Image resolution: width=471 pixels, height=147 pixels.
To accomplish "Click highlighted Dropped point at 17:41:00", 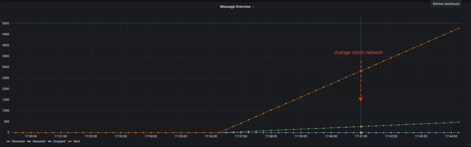I will click(361, 133).
